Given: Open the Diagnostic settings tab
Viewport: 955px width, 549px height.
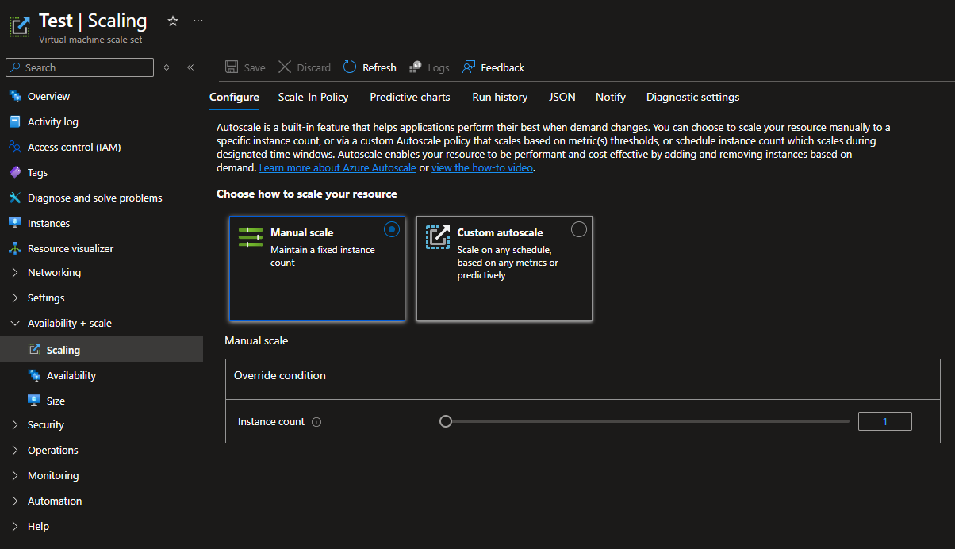Looking at the screenshot, I should (693, 97).
